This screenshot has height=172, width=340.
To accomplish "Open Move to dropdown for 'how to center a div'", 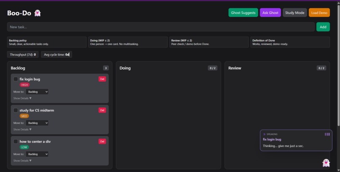I will pos(37,154).
